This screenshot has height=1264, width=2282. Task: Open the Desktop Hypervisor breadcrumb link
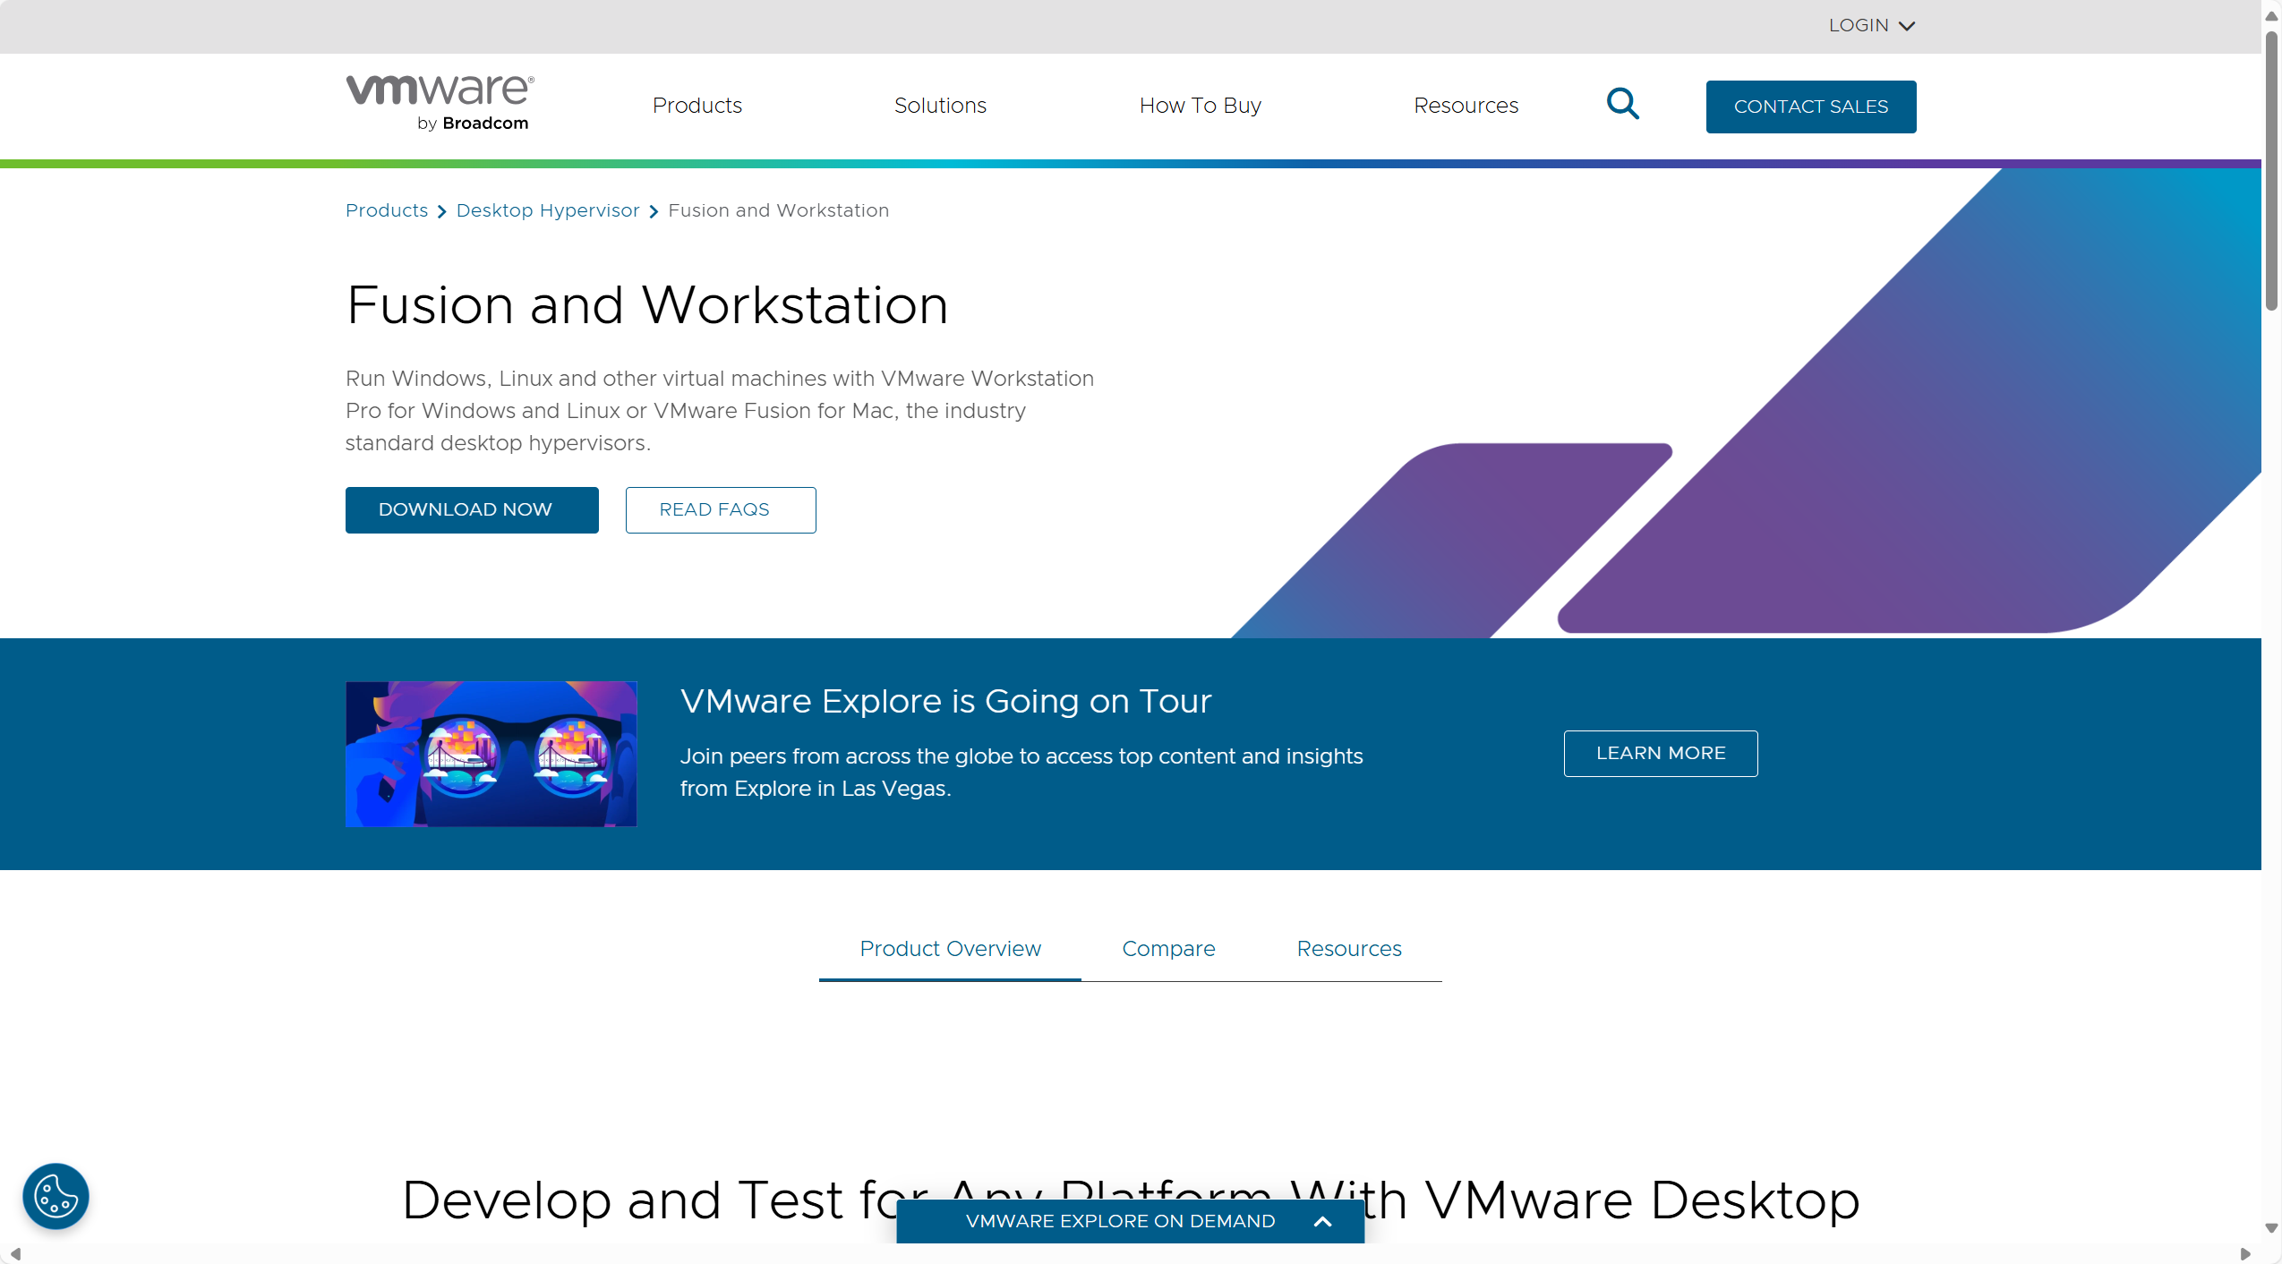(x=548, y=211)
